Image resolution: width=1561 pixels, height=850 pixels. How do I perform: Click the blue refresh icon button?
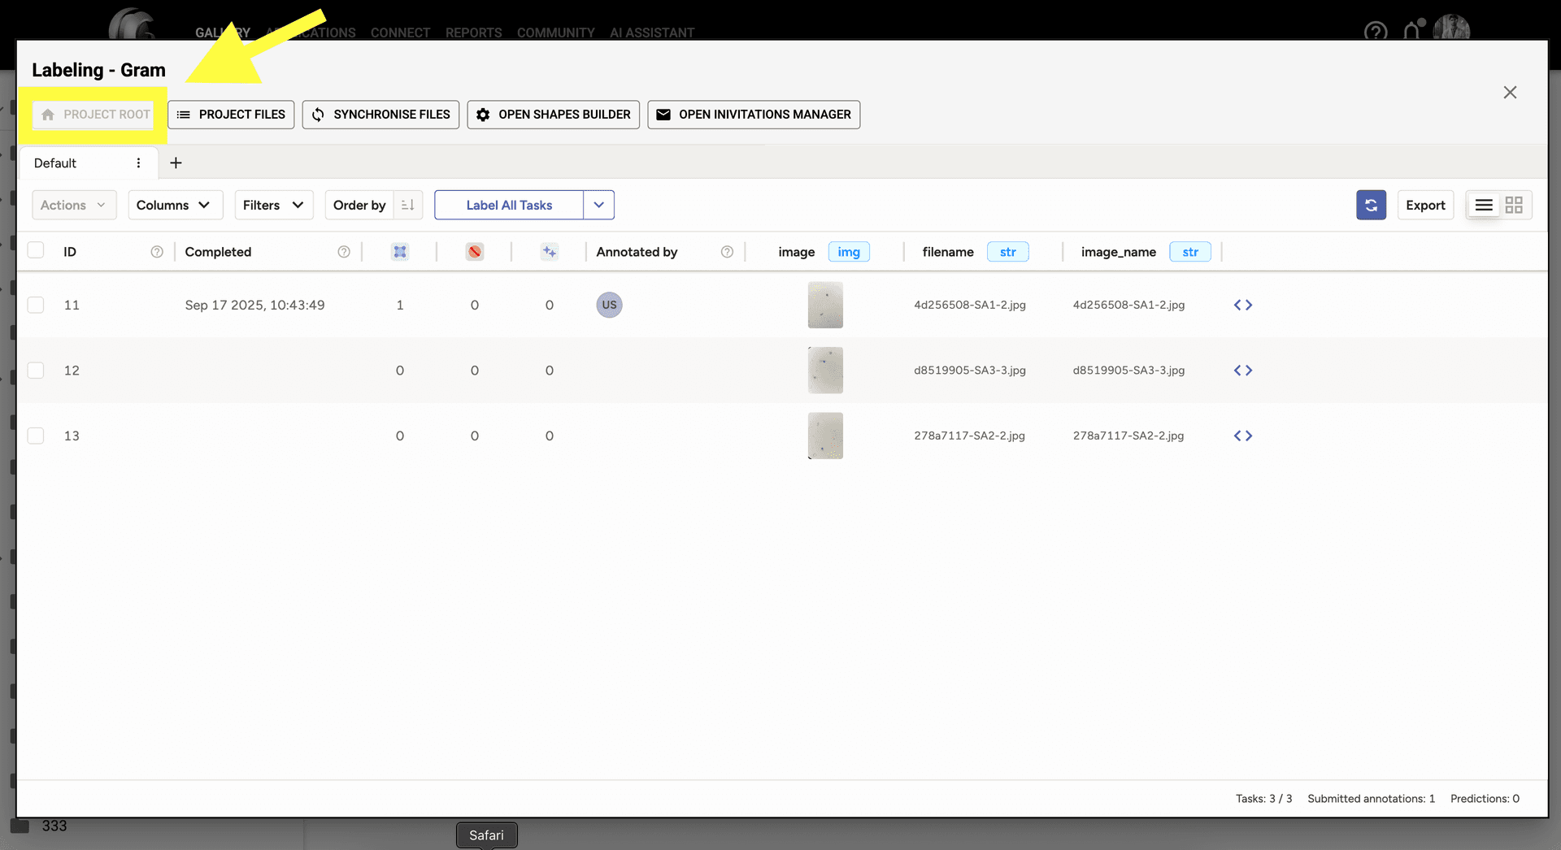[x=1371, y=205]
